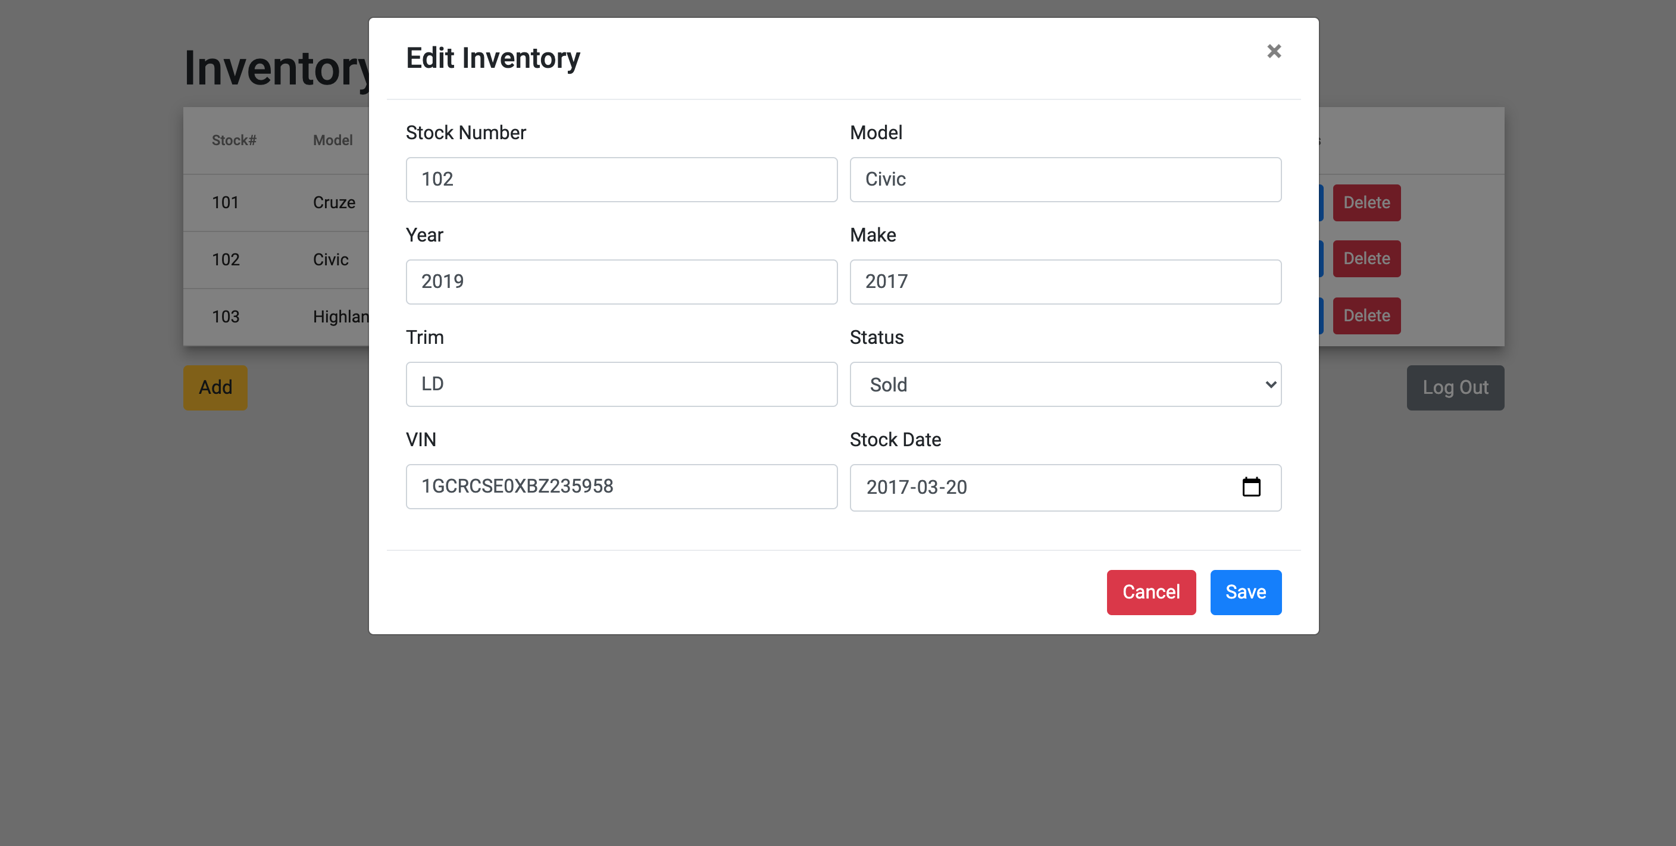Click the VIN field label
This screenshot has width=1676, height=846.
tap(420, 440)
